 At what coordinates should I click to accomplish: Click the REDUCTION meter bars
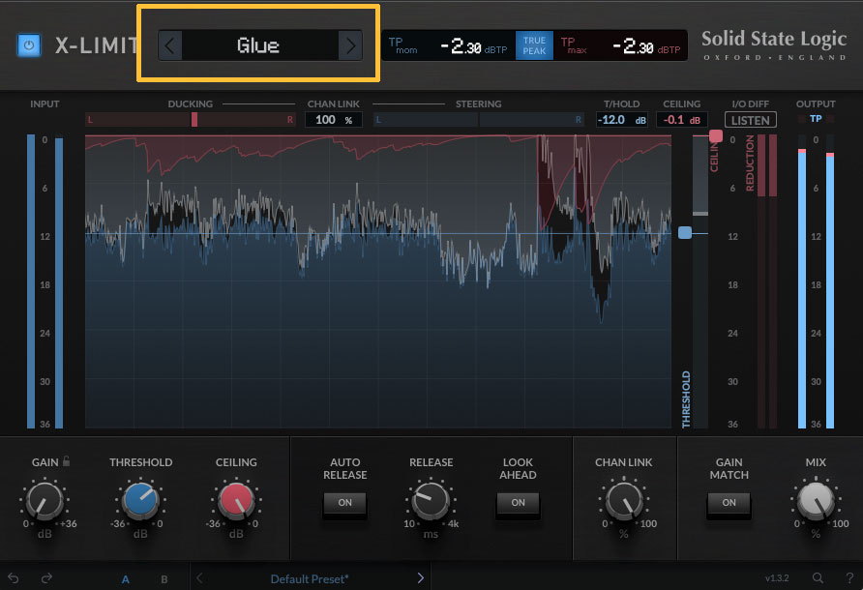pos(767,281)
